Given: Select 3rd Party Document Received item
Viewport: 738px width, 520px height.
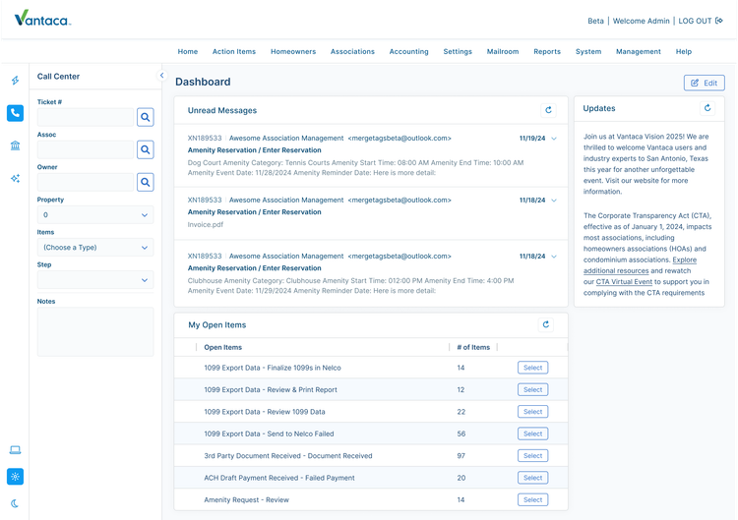Looking at the screenshot, I should pyautogui.click(x=532, y=455).
